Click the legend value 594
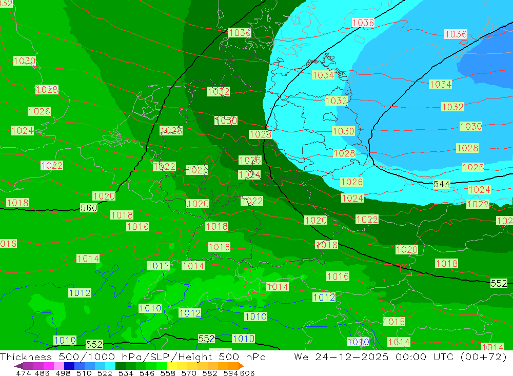The width and height of the screenshot is (513, 376). pos(231,373)
